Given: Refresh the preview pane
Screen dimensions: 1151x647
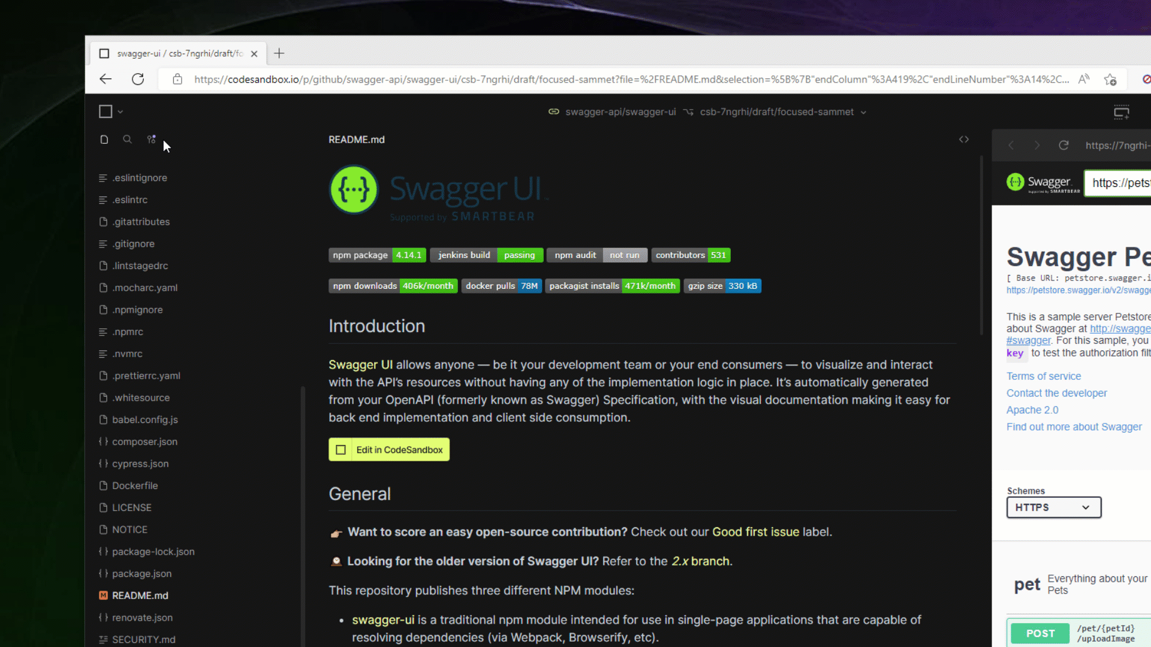Looking at the screenshot, I should [1063, 145].
